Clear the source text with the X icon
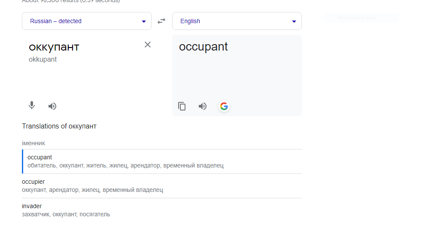Viewport: 422px width, 230px height. point(148,45)
